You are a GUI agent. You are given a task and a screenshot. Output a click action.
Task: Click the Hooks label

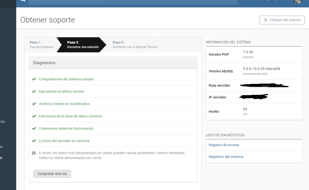click(214, 111)
